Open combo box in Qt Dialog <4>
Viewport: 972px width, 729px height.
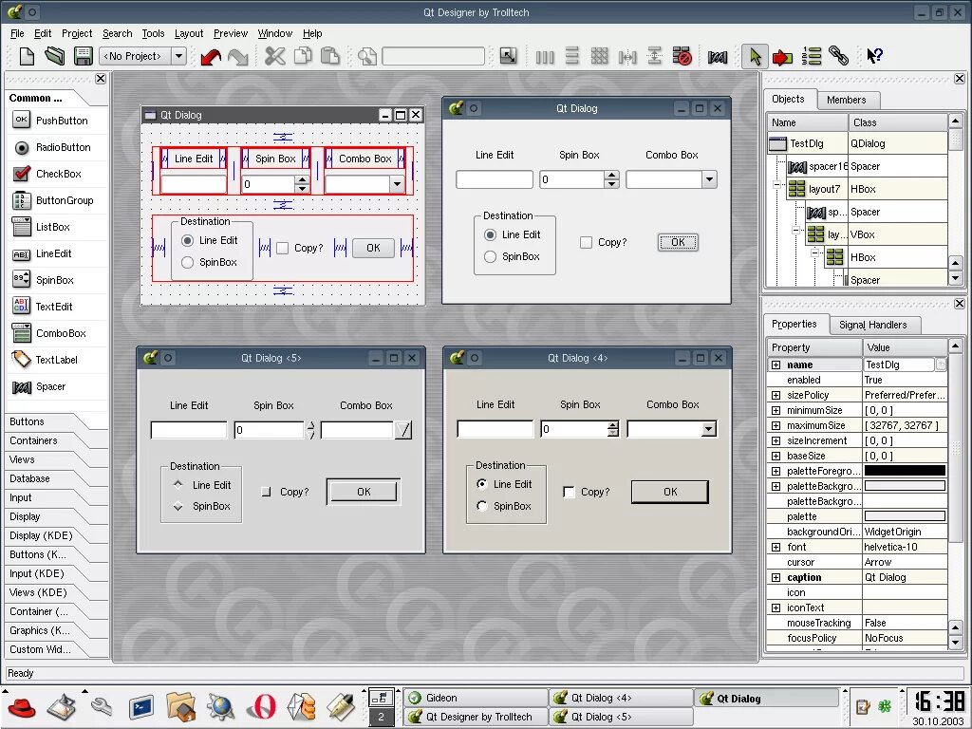pyautogui.click(x=708, y=430)
